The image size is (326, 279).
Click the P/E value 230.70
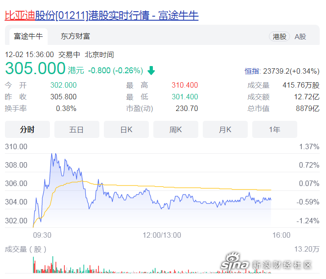coord(187,108)
